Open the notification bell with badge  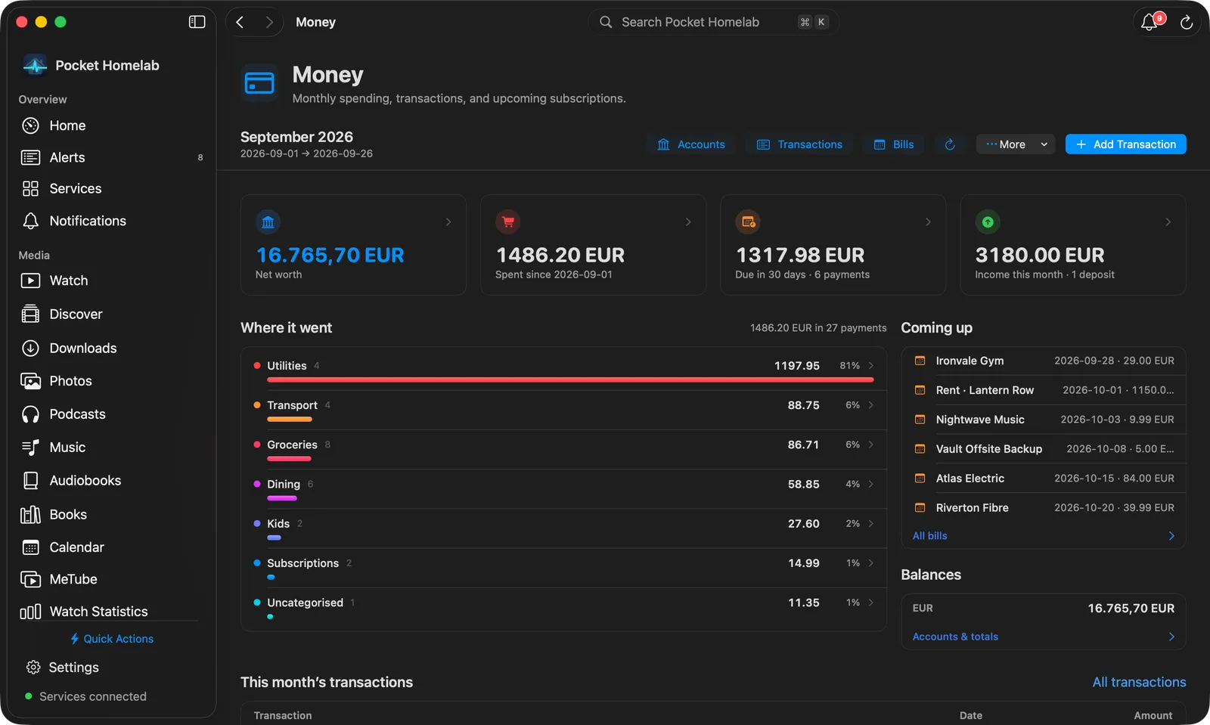(x=1150, y=22)
